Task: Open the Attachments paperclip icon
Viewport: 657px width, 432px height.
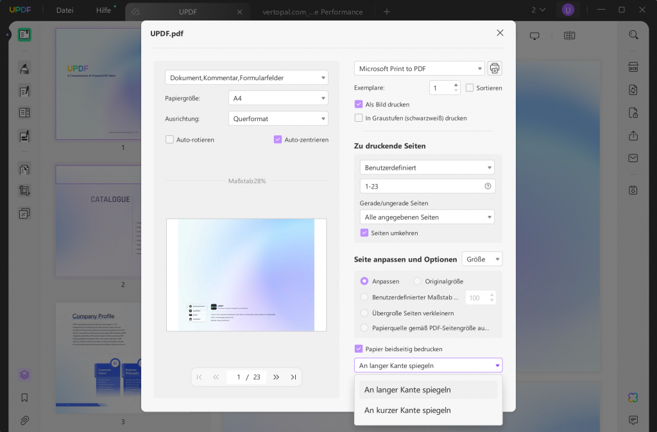Action: point(24,420)
